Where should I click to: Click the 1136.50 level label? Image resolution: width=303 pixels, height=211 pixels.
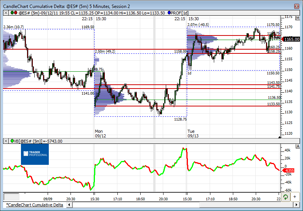pyautogui.click(x=274, y=98)
